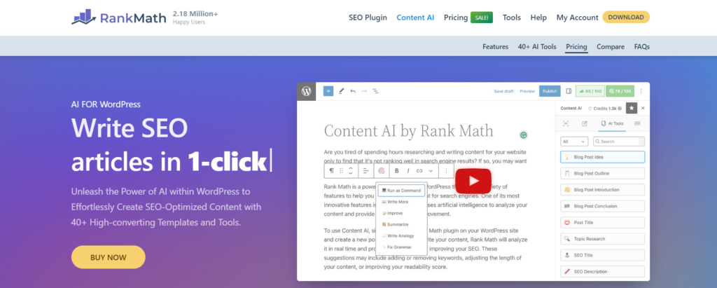Click the block drag handle dots
Image resolution: width=717 pixels, height=288 pixels.
coord(341,171)
